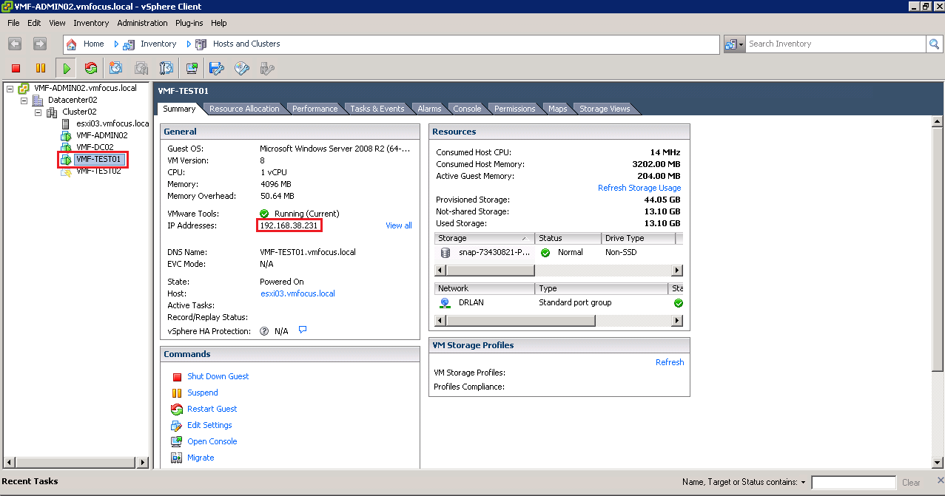
Task: Collapse the Cluster02 tree node
Action: tap(38, 112)
